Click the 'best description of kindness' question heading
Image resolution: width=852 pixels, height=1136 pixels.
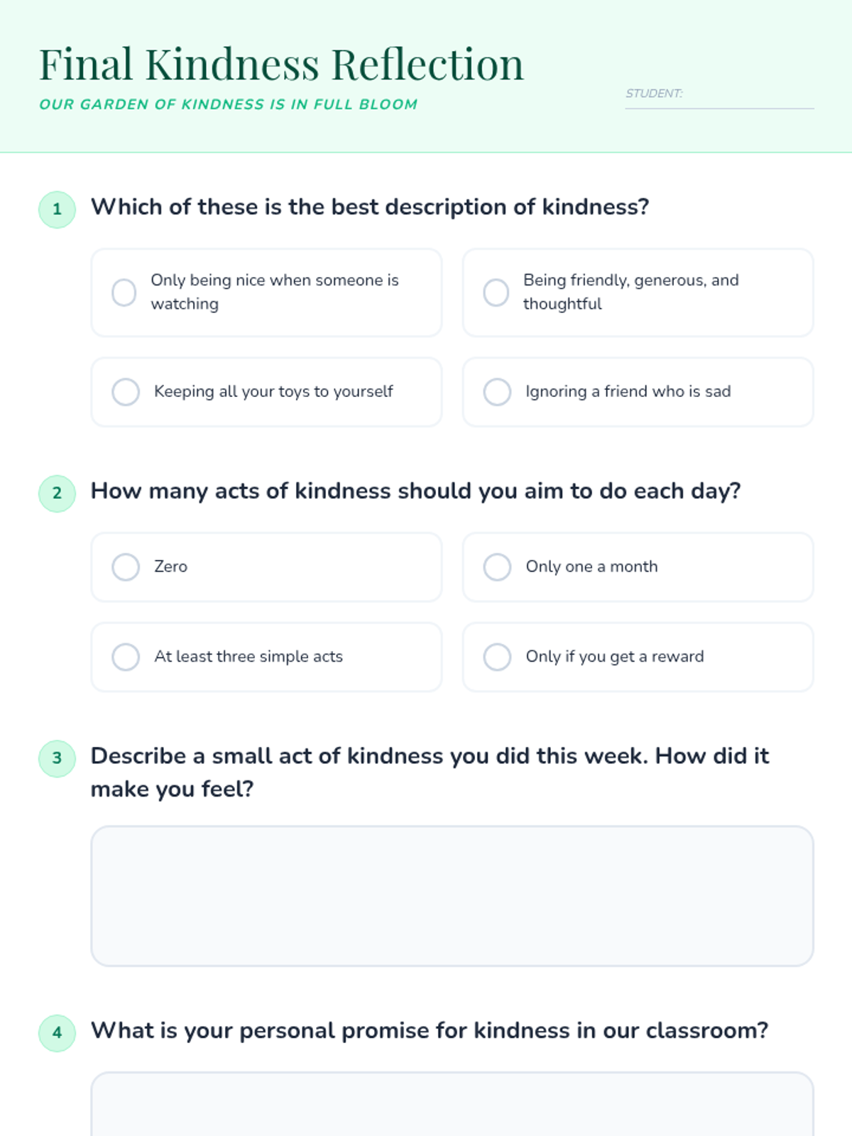coord(370,207)
